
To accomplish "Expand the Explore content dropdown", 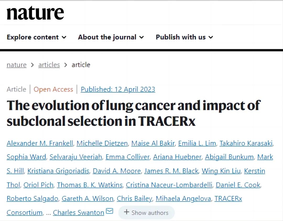I will point(36,37).
